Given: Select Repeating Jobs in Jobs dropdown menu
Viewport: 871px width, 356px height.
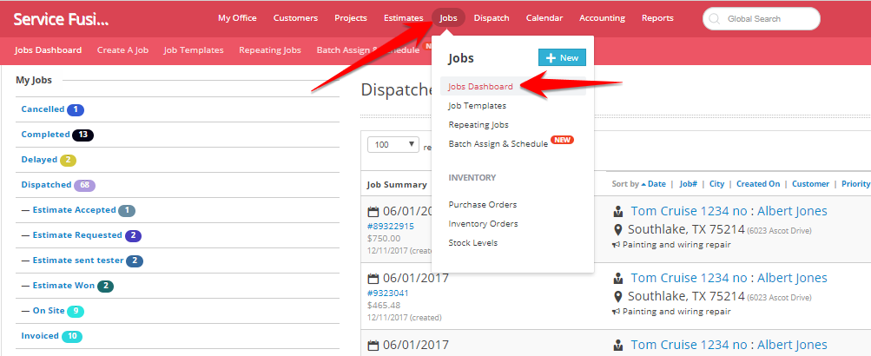Looking at the screenshot, I should (478, 125).
